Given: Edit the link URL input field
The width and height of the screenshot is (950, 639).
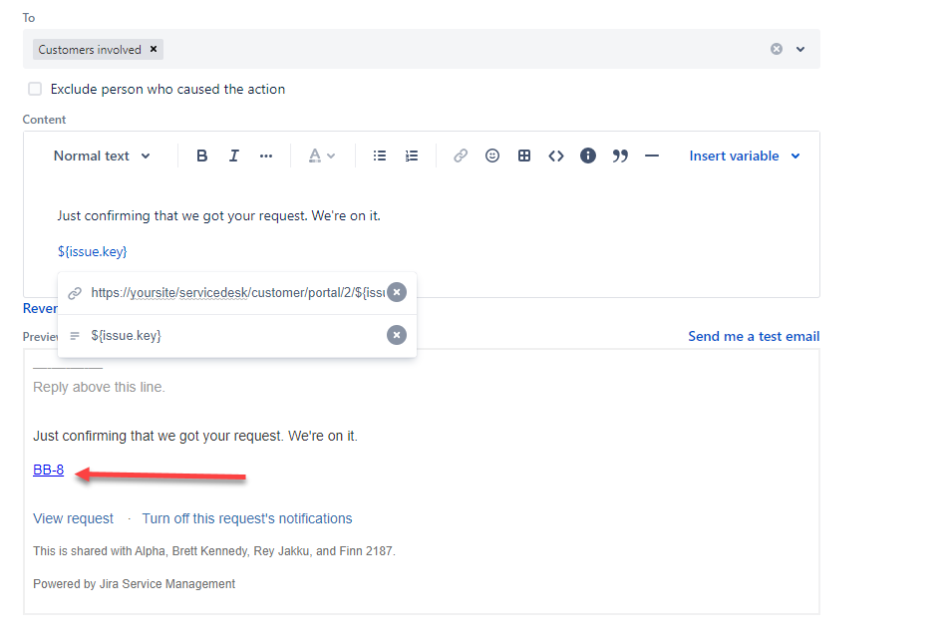Looking at the screenshot, I should click(237, 292).
